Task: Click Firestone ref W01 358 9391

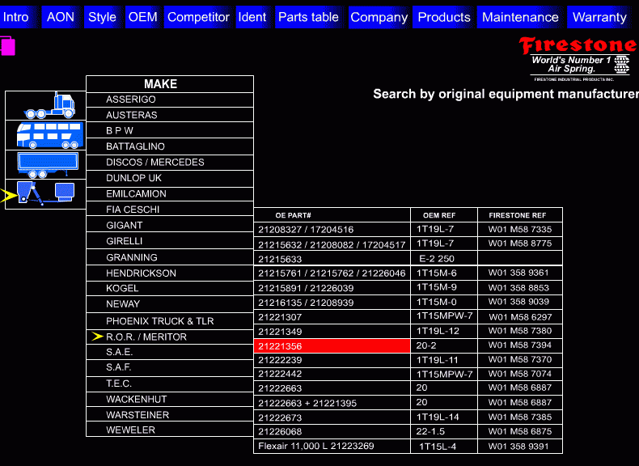Action: (518, 447)
